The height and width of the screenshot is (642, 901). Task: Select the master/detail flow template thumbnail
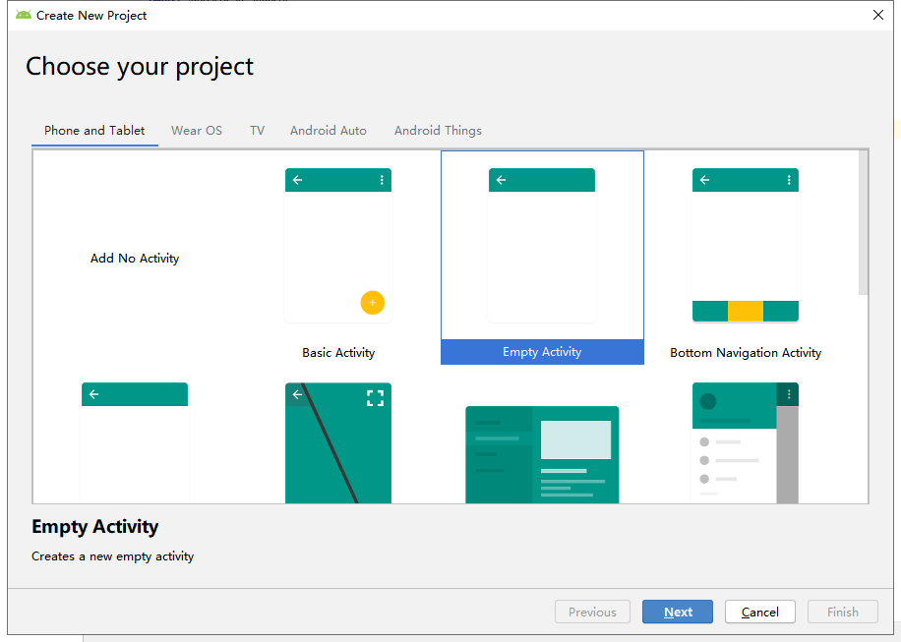pos(542,455)
